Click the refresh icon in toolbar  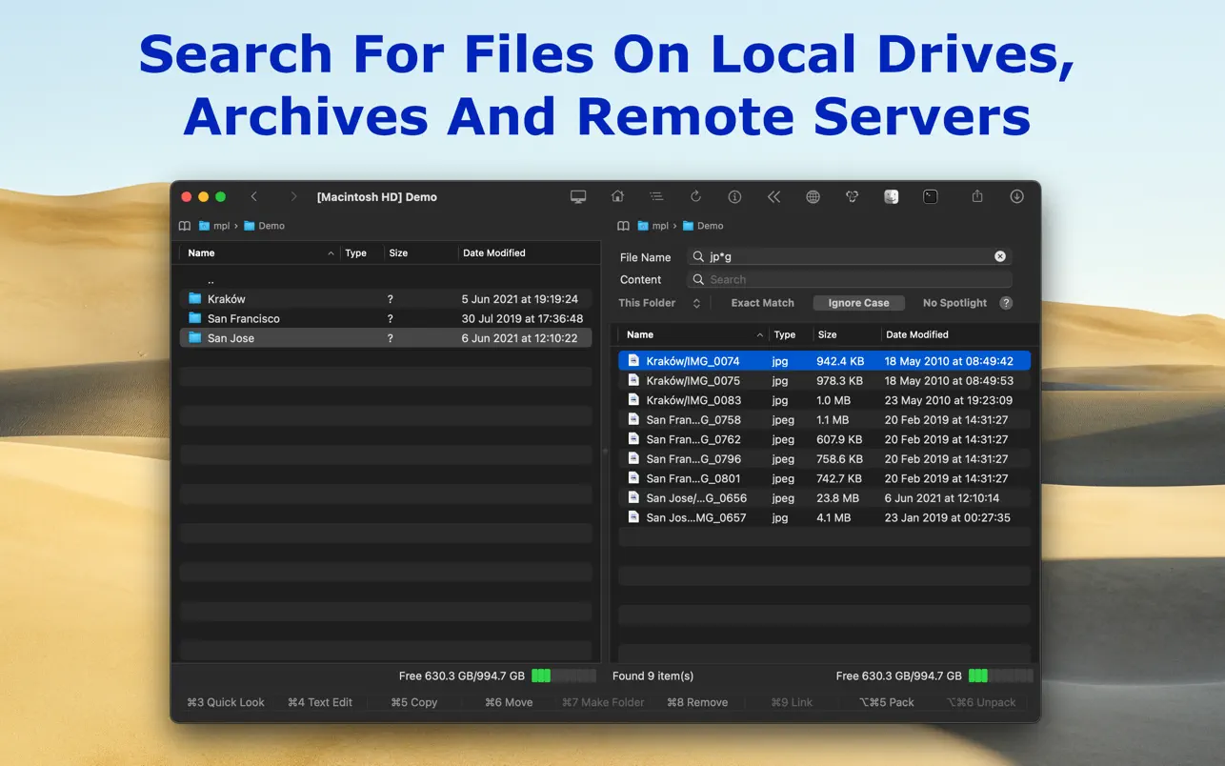click(x=695, y=196)
